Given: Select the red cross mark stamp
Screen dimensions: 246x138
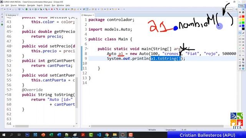Looking at the screenshot, I should 243,48.
